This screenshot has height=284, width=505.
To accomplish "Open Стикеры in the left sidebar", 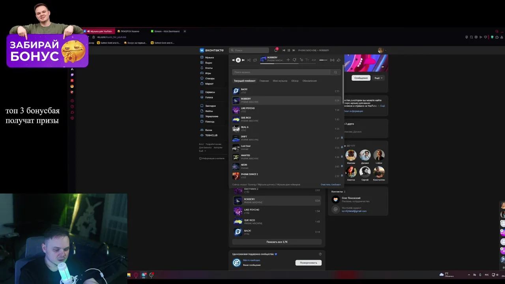I will (x=208, y=78).
